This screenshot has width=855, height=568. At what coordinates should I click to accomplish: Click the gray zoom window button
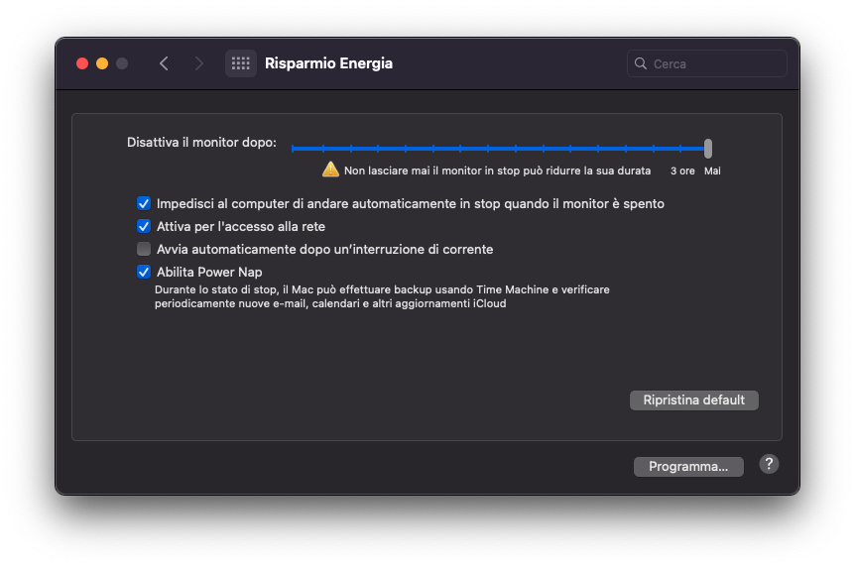122,63
